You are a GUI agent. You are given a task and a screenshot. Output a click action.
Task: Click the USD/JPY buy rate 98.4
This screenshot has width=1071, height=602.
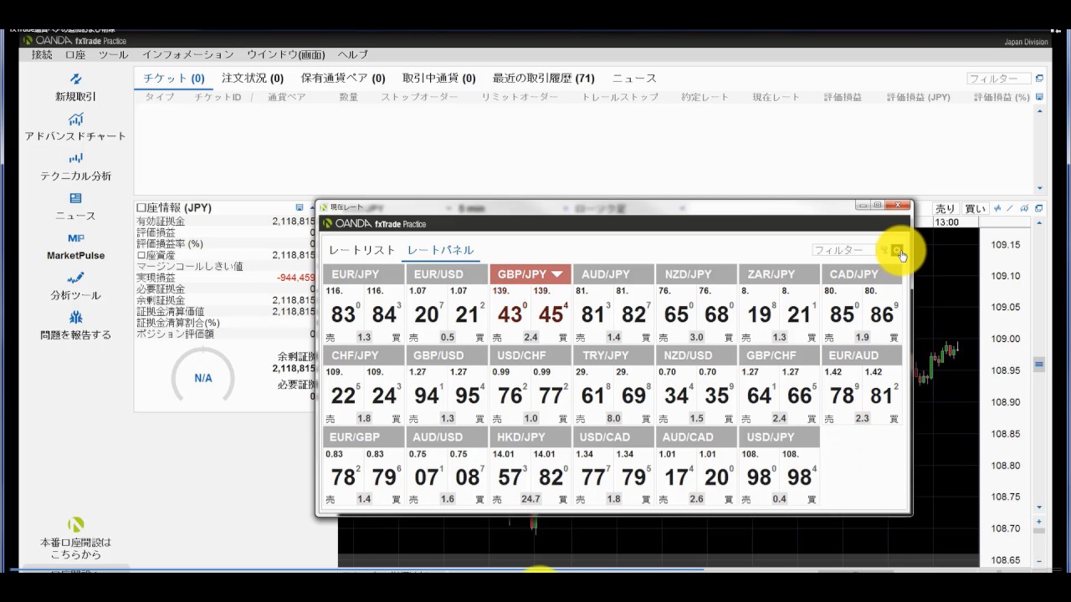[x=801, y=477]
